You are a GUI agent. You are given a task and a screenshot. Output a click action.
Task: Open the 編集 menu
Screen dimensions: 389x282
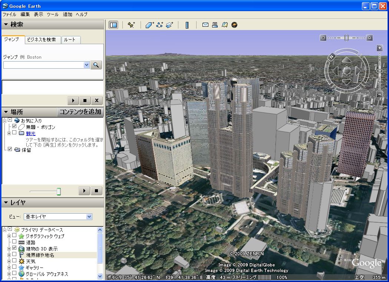[25, 14]
